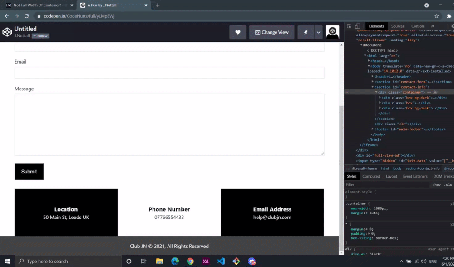Image resolution: width=454 pixels, height=267 pixels.
Task: Open DevTools settings gear
Action: 452,26
